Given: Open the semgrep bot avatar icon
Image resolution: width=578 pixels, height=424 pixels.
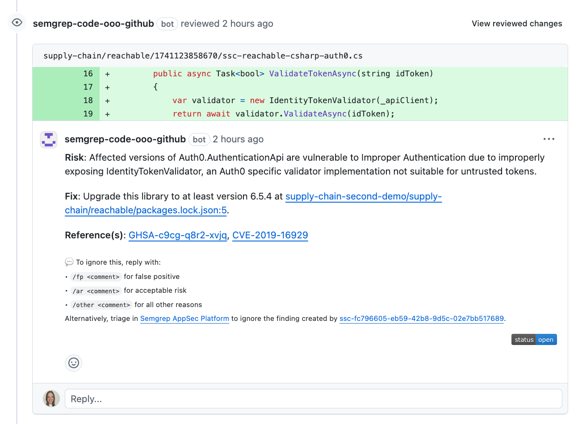Looking at the screenshot, I should coord(48,139).
